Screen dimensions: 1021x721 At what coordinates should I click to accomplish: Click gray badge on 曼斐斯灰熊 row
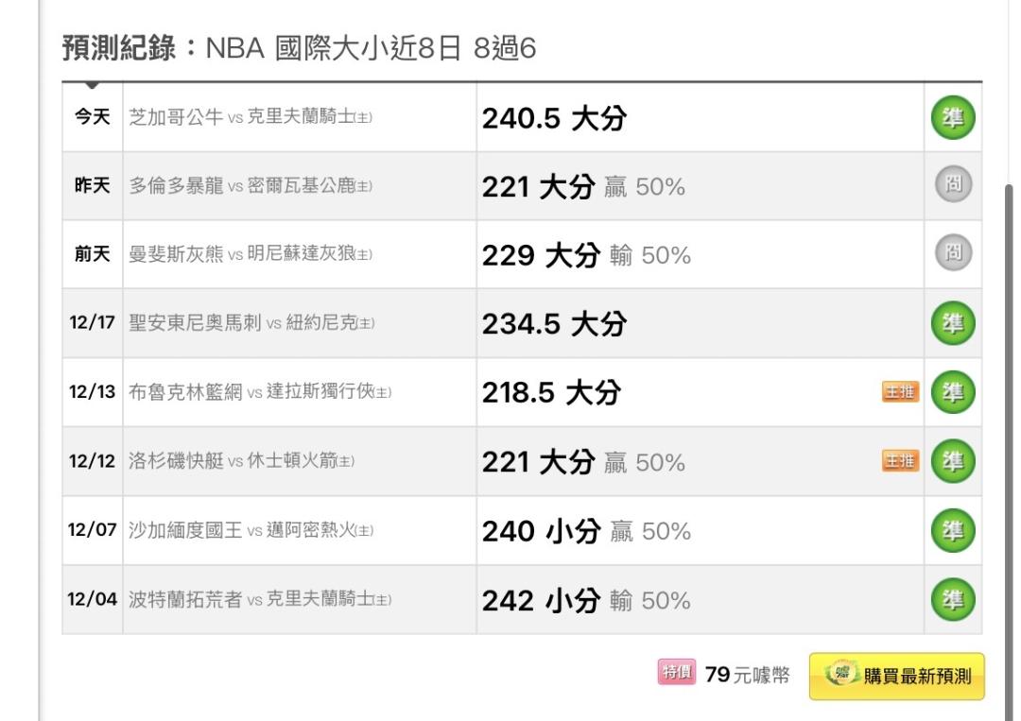pos(953,253)
